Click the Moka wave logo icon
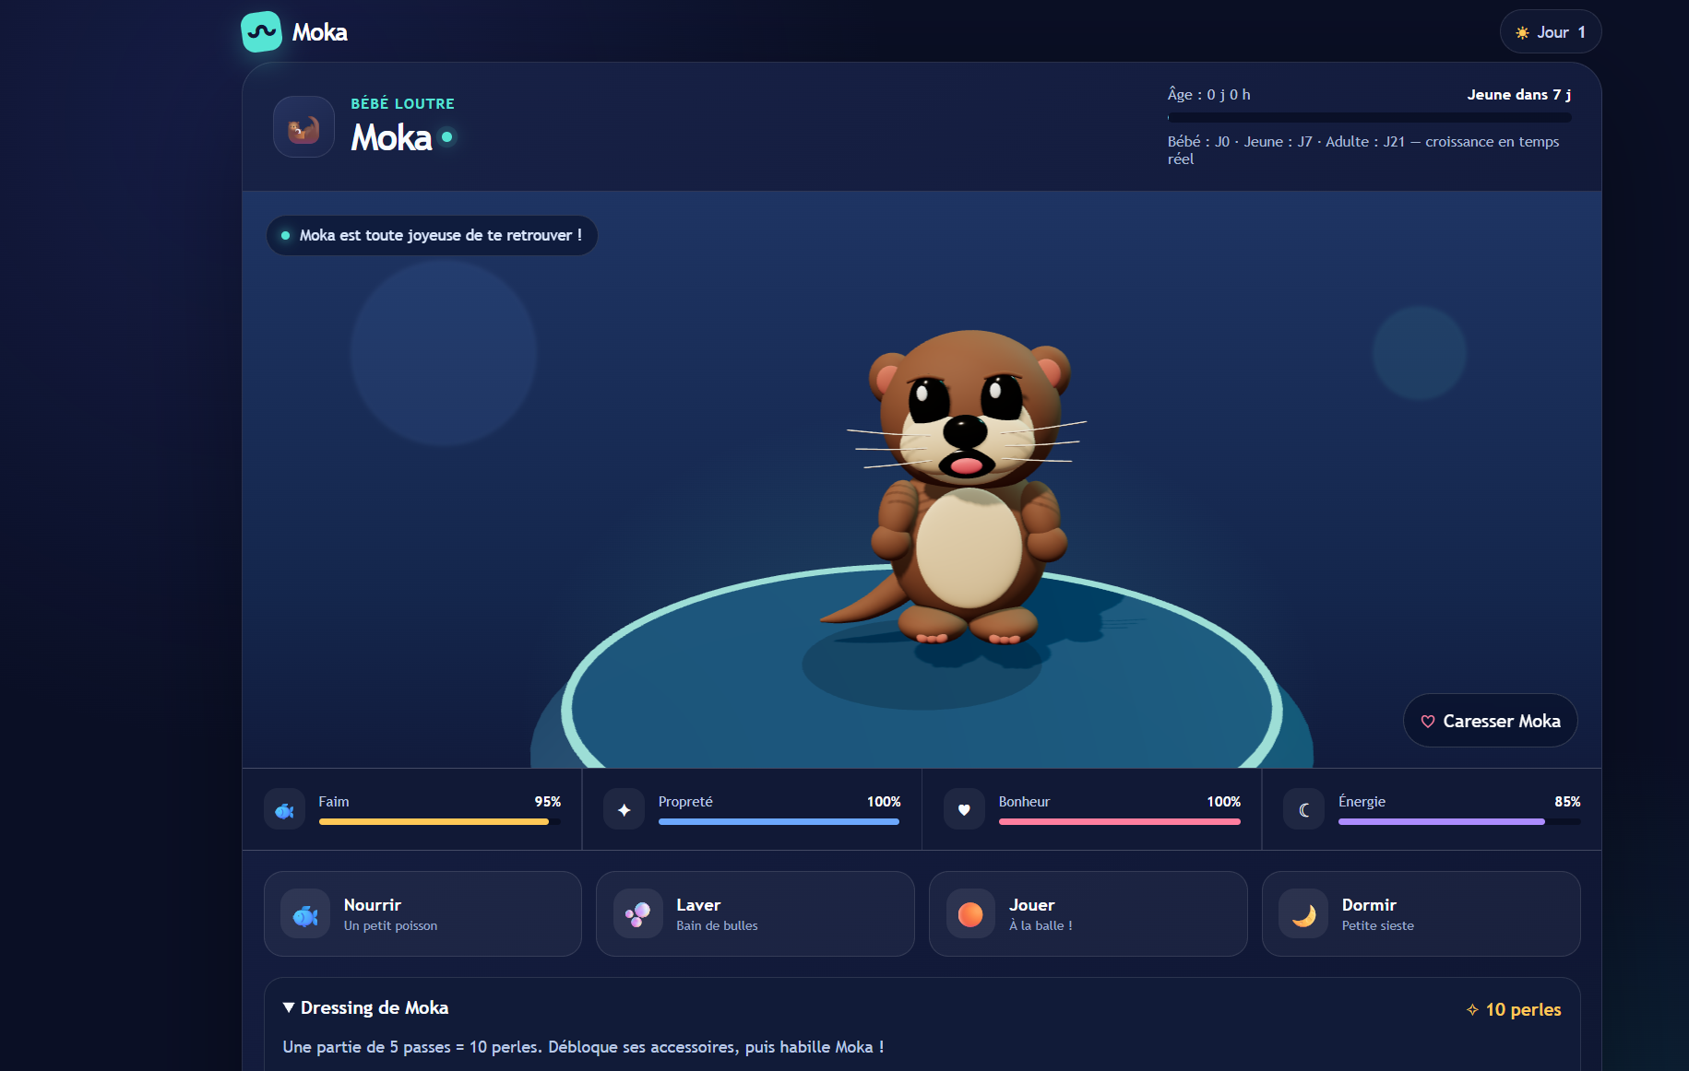The image size is (1689, 1071). point(261,32)
